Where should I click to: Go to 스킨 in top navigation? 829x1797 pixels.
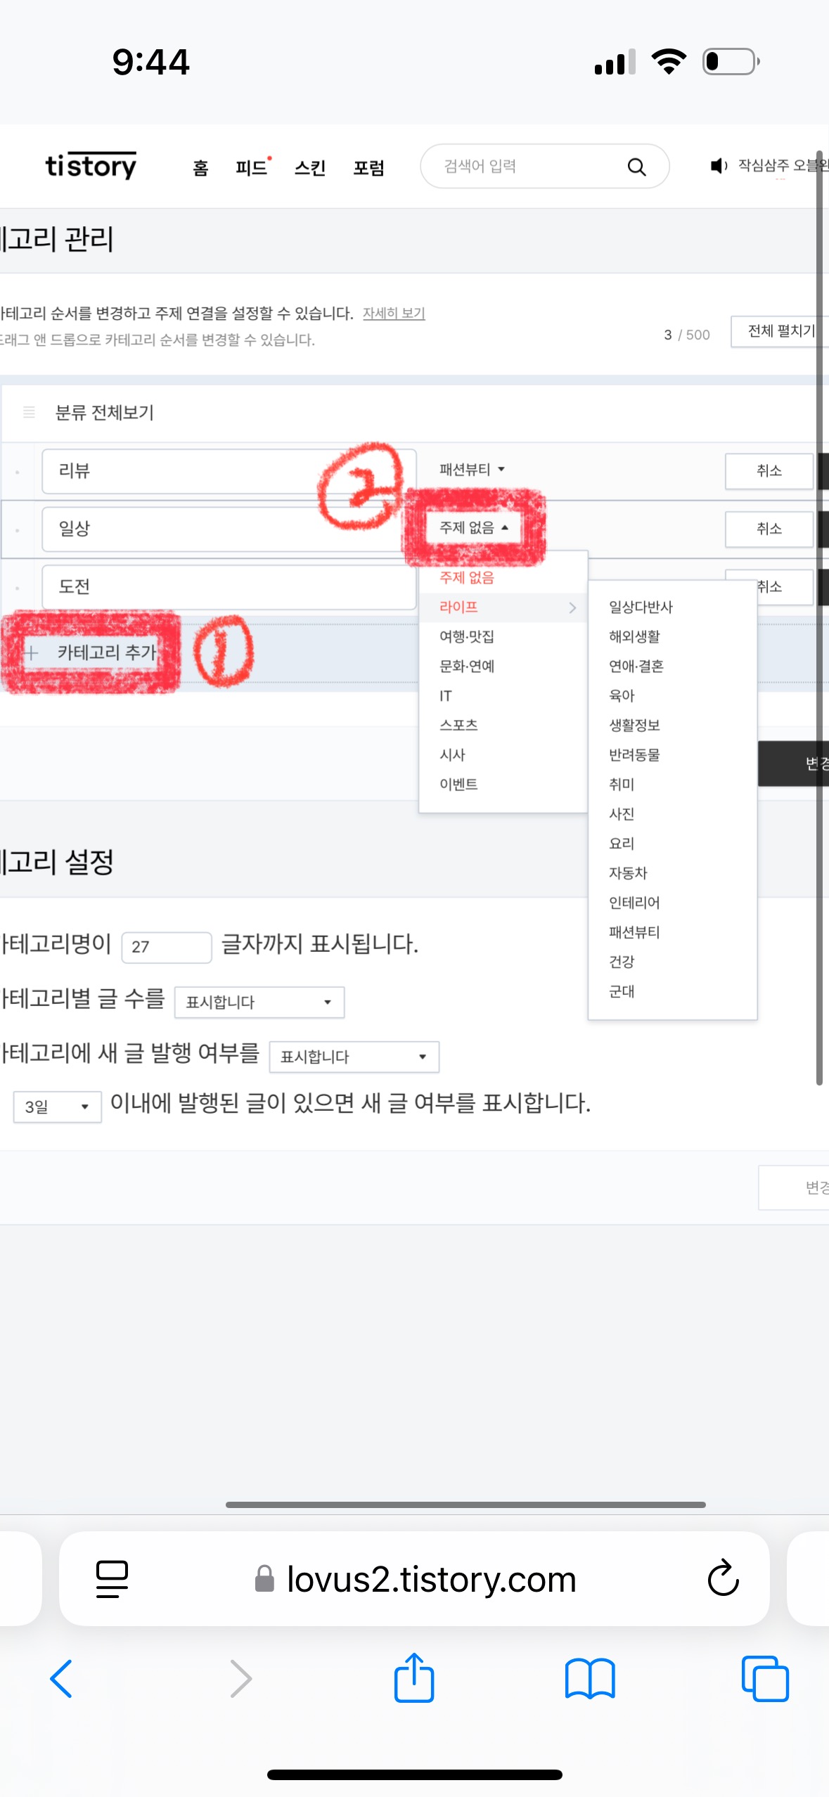pos(310,167)
